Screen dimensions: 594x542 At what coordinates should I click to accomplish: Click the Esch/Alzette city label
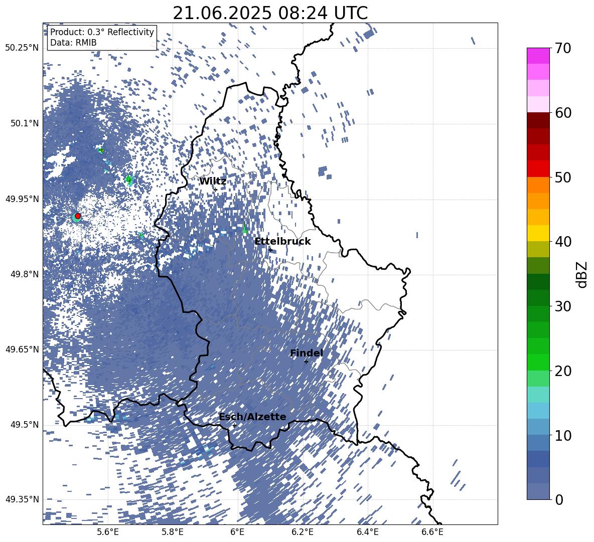[253, 417]
